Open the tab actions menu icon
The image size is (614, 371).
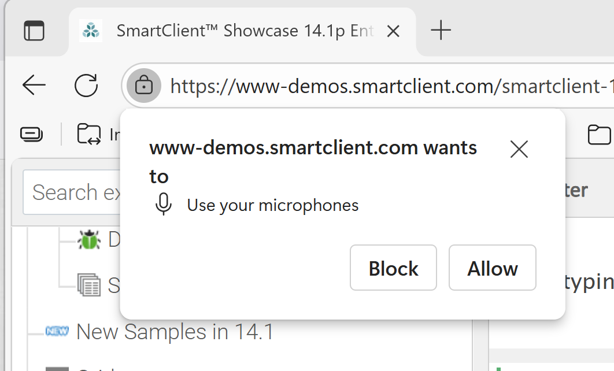tap(34, 30)
